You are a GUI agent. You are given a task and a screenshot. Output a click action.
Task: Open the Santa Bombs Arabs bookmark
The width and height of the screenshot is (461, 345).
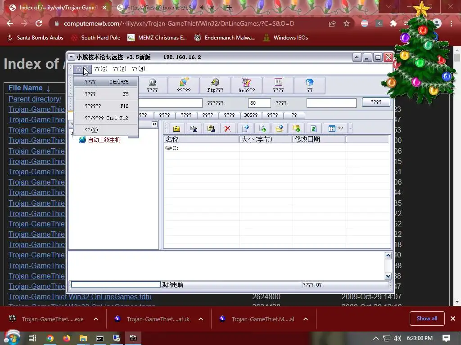pyautogui.click(x=35, y=38)
